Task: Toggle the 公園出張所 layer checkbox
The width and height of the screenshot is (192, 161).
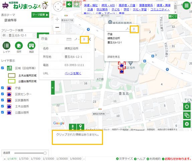Action: click(2, 112)
